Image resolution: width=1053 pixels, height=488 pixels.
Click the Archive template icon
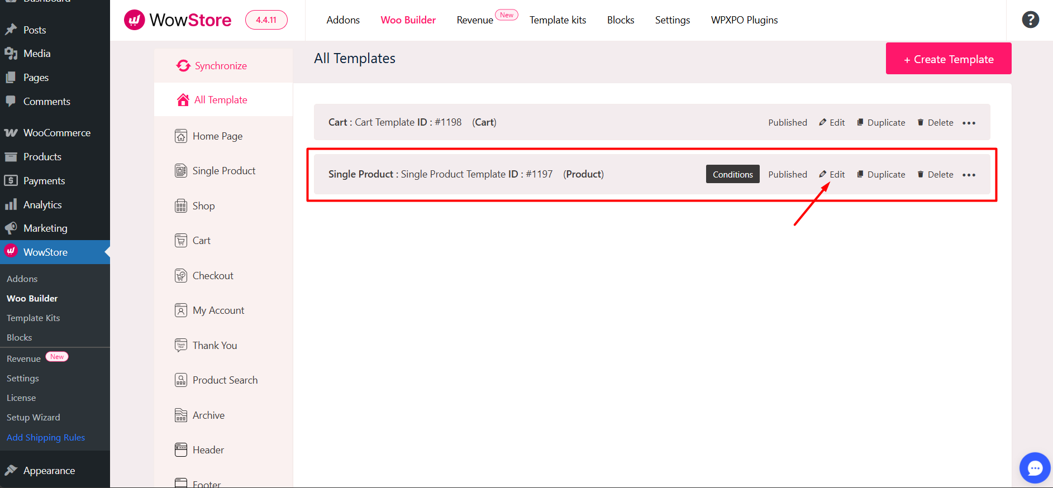pos(181,415)
